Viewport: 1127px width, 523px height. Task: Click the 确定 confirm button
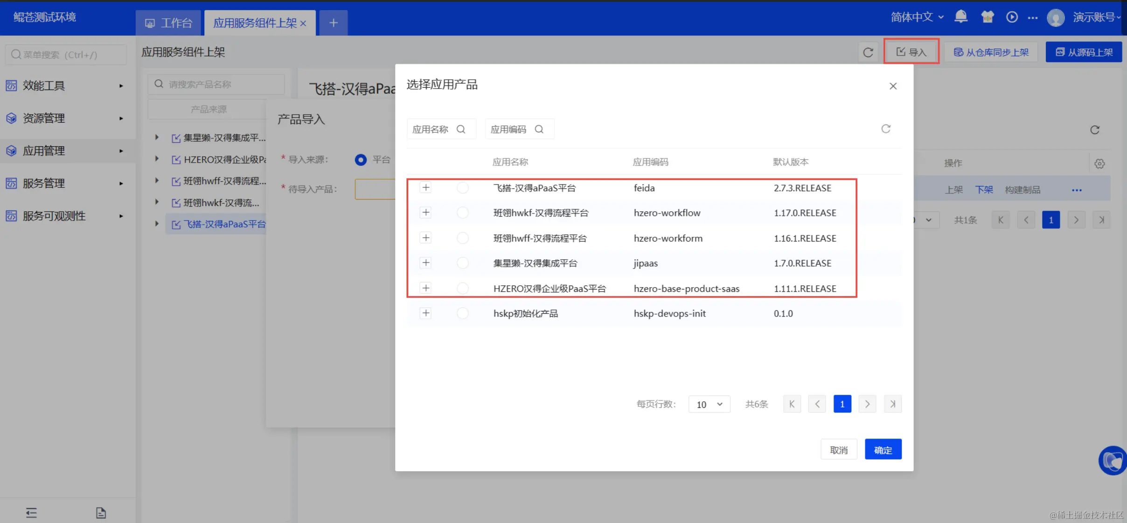[883, 450]
